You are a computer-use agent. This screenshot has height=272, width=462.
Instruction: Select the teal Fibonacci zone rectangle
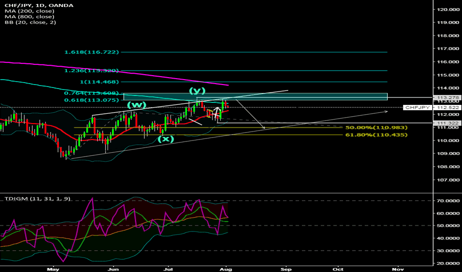click(255, 97)
